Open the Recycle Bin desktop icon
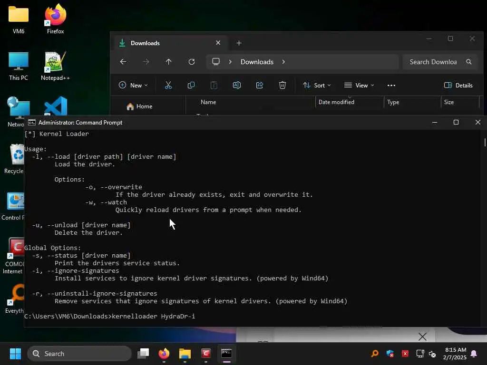This screenshot has width=487, height=365. 15,159
